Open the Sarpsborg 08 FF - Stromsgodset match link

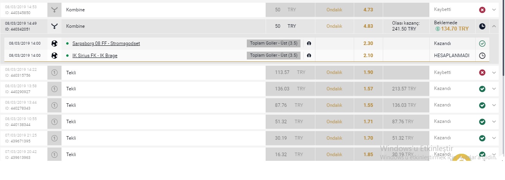(106, 43)
